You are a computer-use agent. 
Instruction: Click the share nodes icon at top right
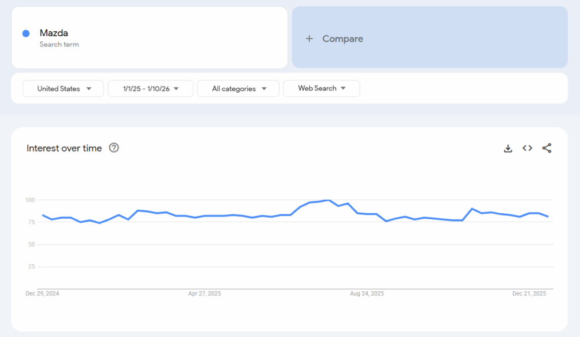point(546,148)
